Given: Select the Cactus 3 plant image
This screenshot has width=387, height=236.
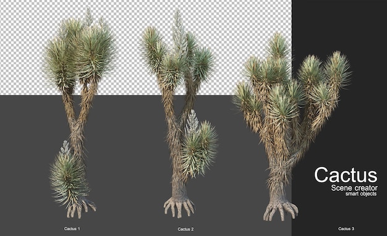Looking at the screenshot, I should tap(292, 127).
